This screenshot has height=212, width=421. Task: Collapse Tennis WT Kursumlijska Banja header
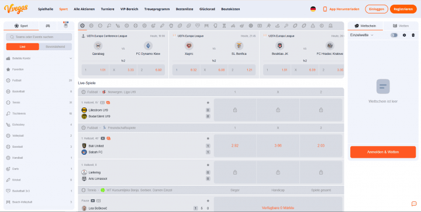210,190
